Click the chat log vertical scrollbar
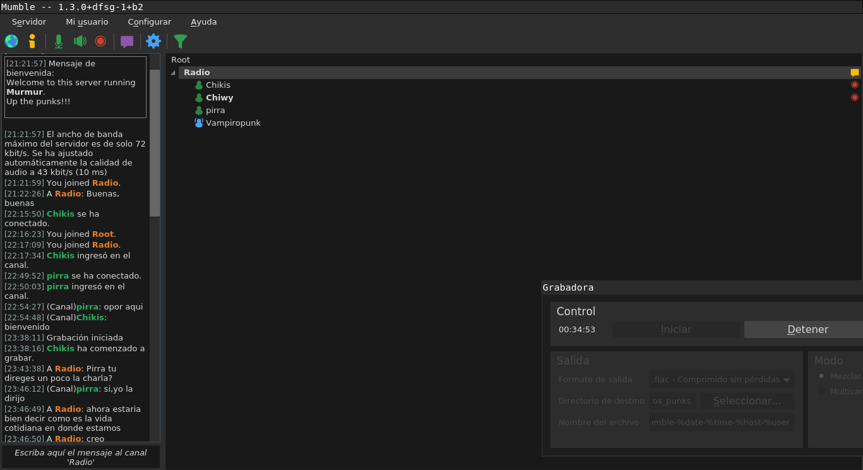863x470 pixels. tap(155, 143)
